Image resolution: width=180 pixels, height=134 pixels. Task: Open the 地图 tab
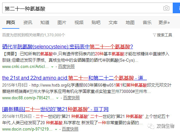coord(130,22)
